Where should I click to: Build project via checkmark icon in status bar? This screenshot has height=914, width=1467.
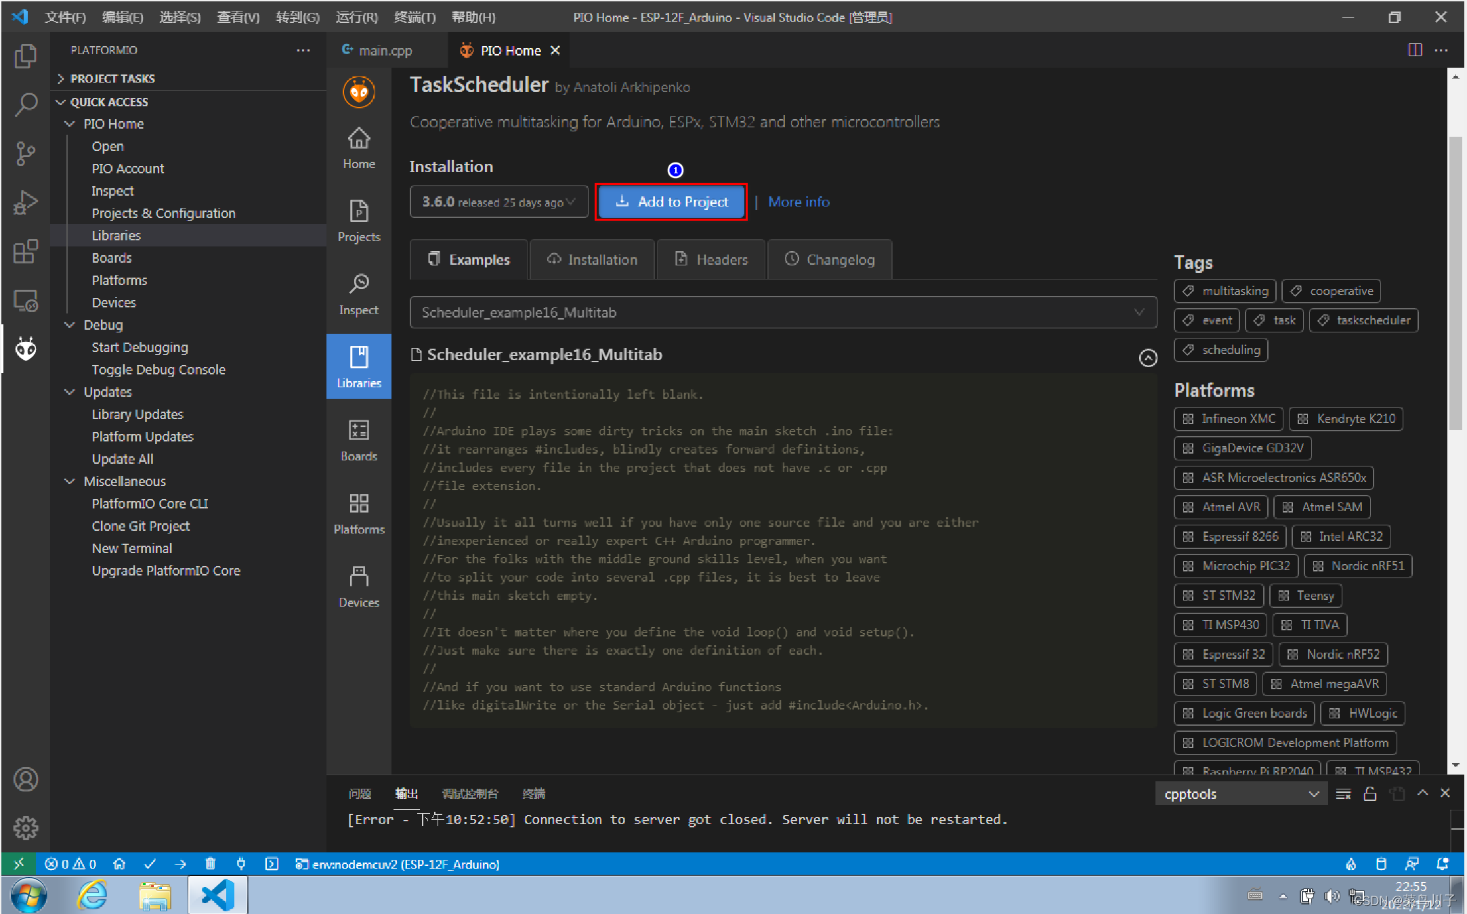pos(150,864)
